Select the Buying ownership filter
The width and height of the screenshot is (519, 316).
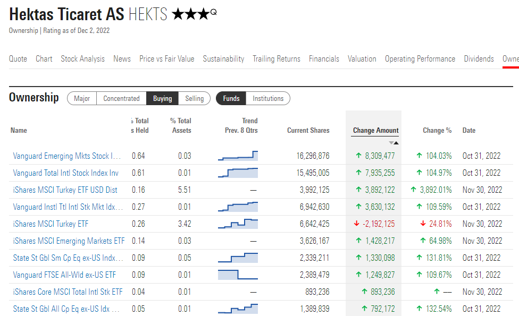[162, 98]
